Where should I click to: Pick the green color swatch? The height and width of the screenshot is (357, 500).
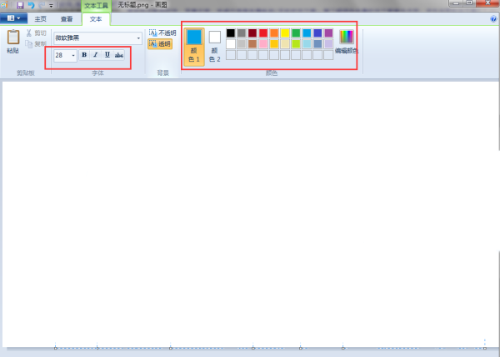coord(296,33)
